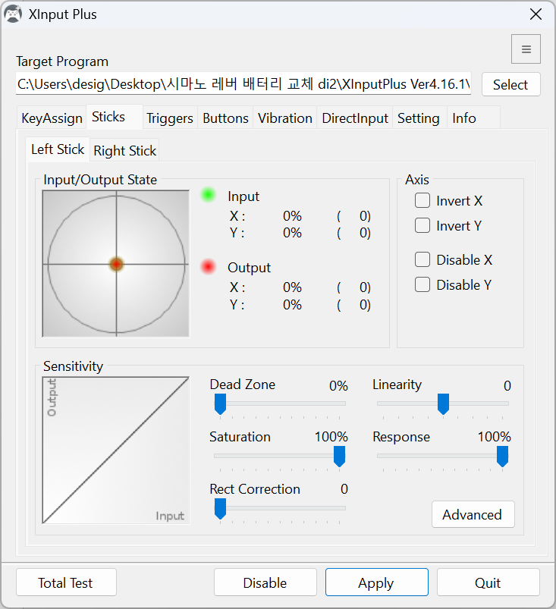This screenshot has height=609, width=556.
Task: Enable the Invert X checkbox
Action: coord(422,201)
